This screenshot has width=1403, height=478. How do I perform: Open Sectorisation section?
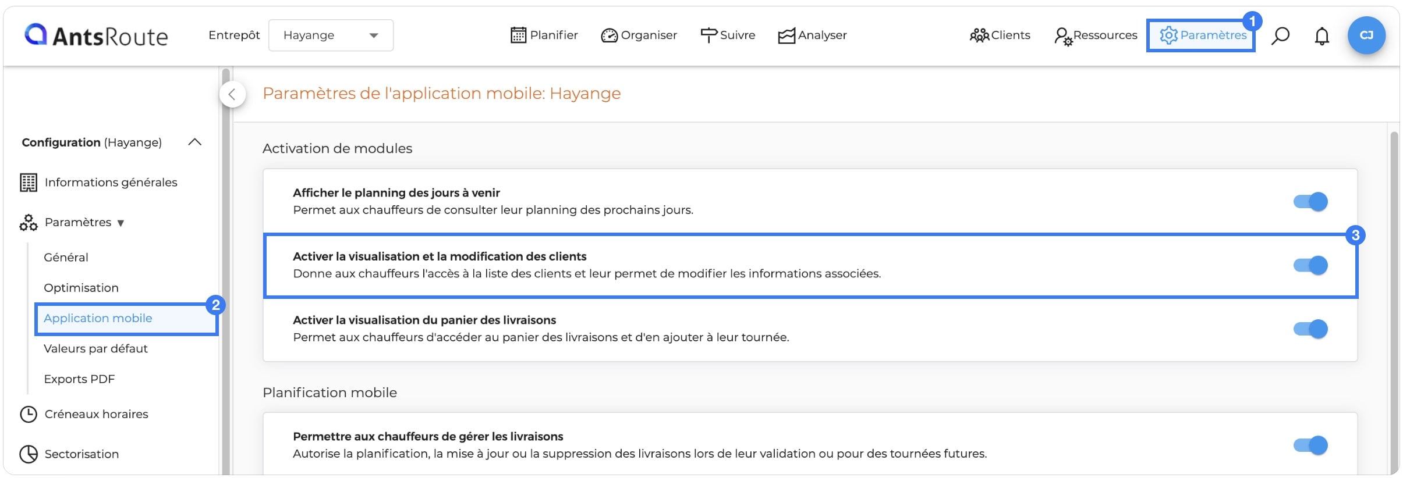82,454
